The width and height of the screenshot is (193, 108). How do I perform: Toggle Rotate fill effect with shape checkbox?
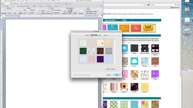click(73, 75)
